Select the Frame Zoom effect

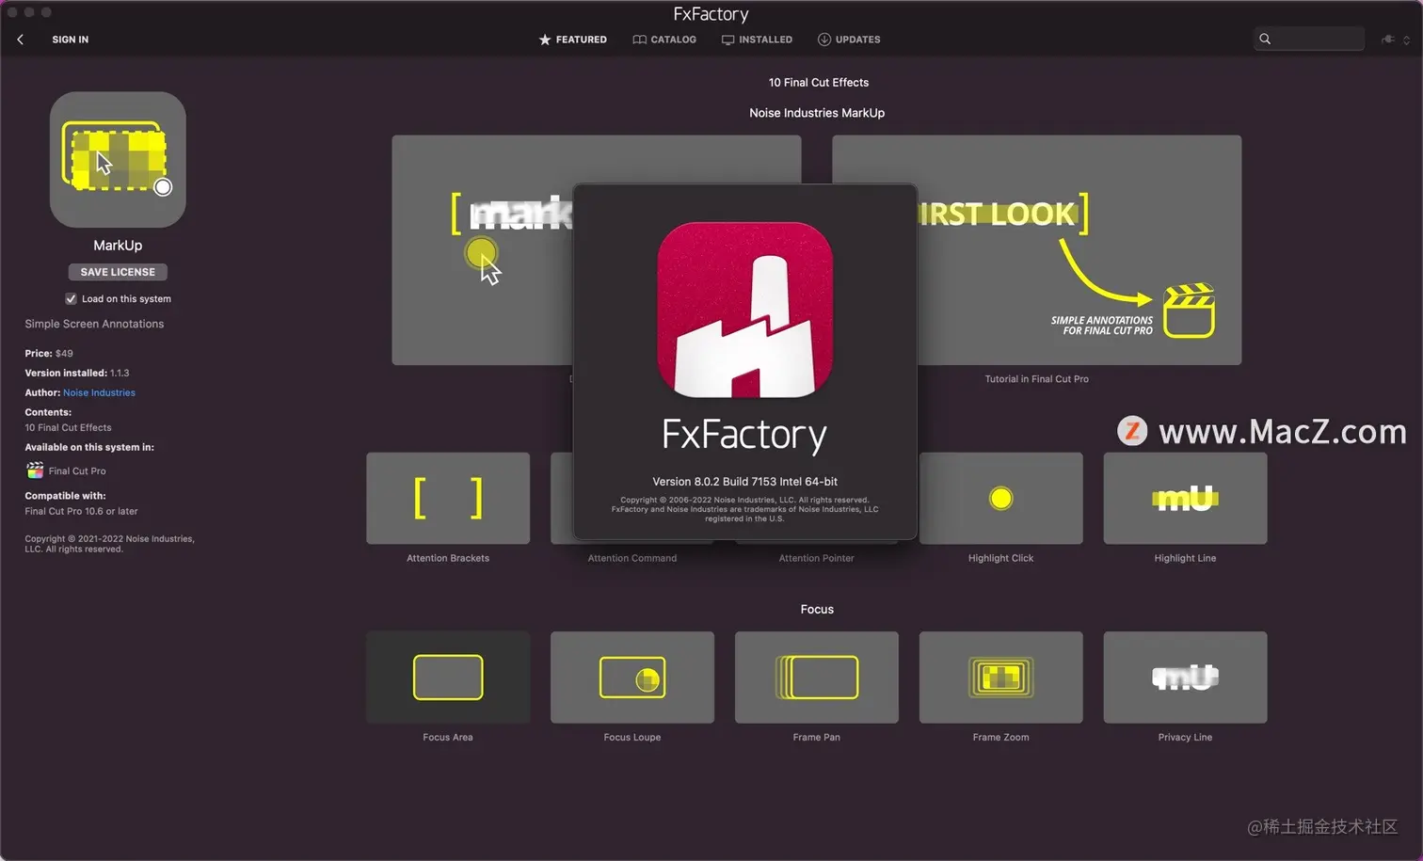click(1000, 677)
